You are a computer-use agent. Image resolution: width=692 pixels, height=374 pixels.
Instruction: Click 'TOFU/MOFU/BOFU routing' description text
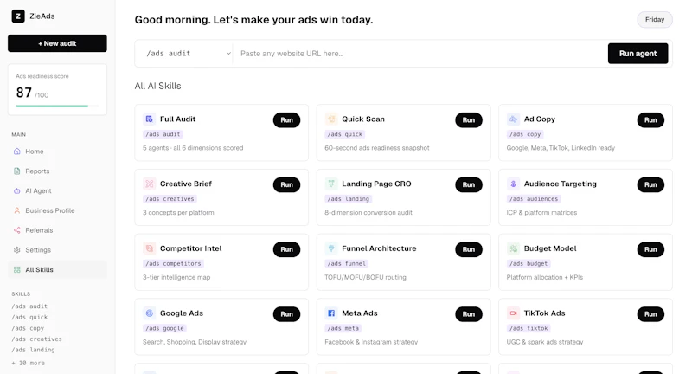pyautogui.click(x=365, y=277)
